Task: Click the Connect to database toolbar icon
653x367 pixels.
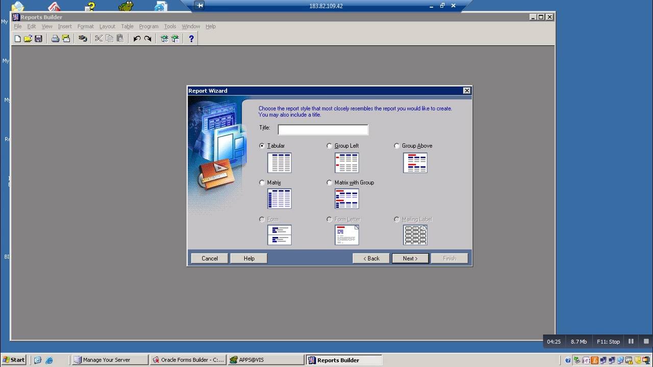Action: point(83,39)
